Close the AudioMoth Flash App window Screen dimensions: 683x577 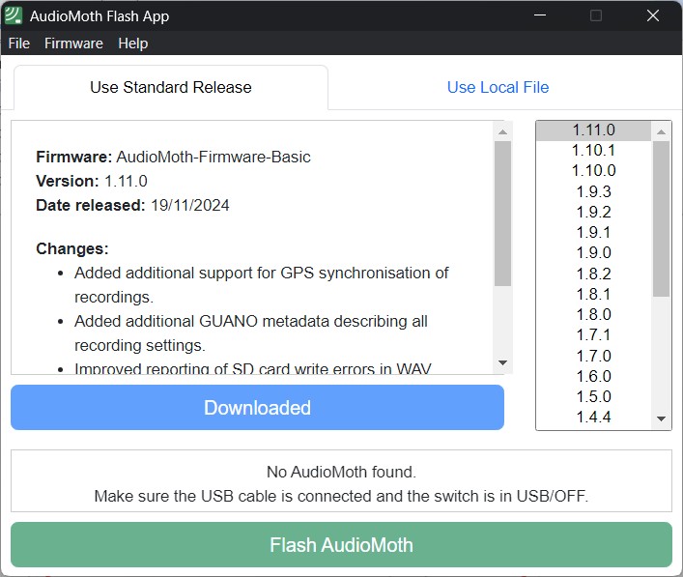click(x=652, y=15)
